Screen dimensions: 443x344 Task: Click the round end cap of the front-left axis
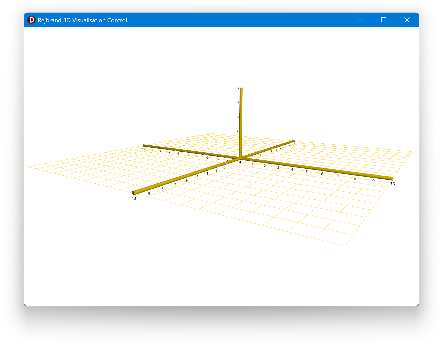pos(133,193)
